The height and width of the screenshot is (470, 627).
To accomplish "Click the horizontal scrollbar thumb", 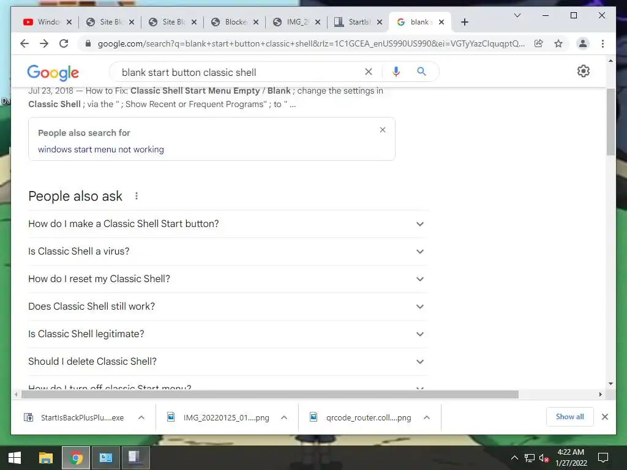I will coord(270,395).
